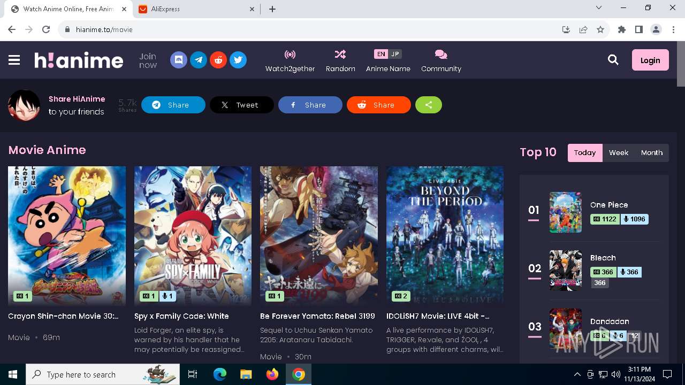Screen dimensions: 685x385
Task: Share HiAnime on Facebook
Action: tap(310, 105)
